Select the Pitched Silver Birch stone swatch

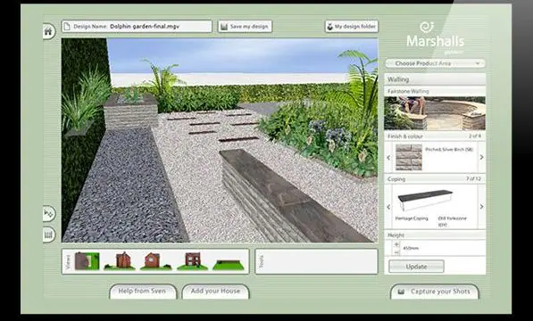(x=409, y=158)
